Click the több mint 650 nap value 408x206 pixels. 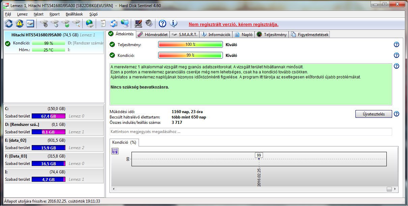[x=189, y=117]
